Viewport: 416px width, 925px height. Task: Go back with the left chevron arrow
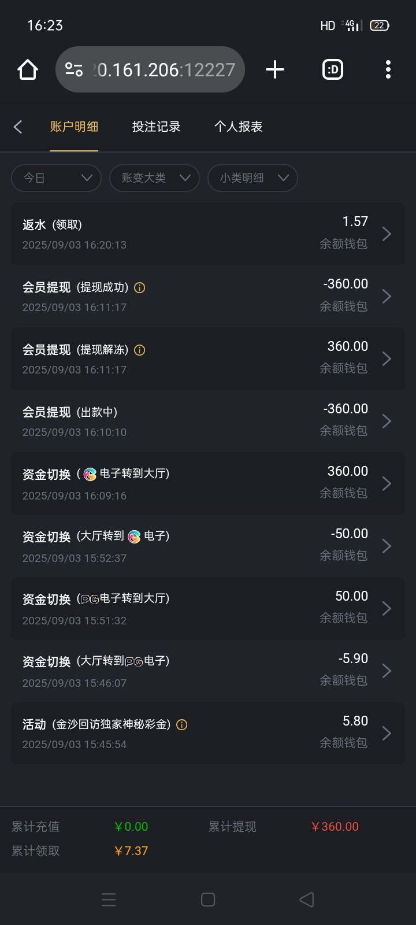(18, 127)
